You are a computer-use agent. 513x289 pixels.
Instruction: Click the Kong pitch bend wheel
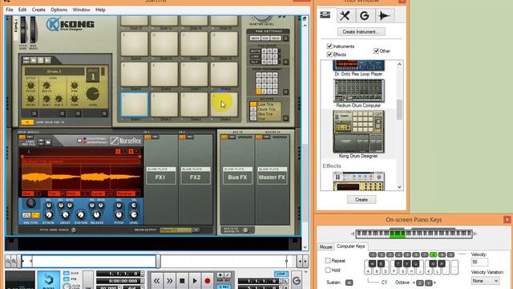point(23,31)
